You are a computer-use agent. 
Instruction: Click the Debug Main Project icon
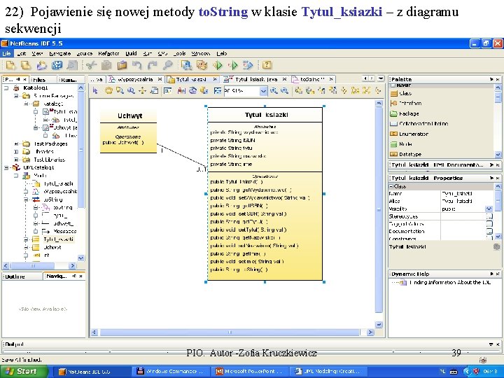coord(233,65)
